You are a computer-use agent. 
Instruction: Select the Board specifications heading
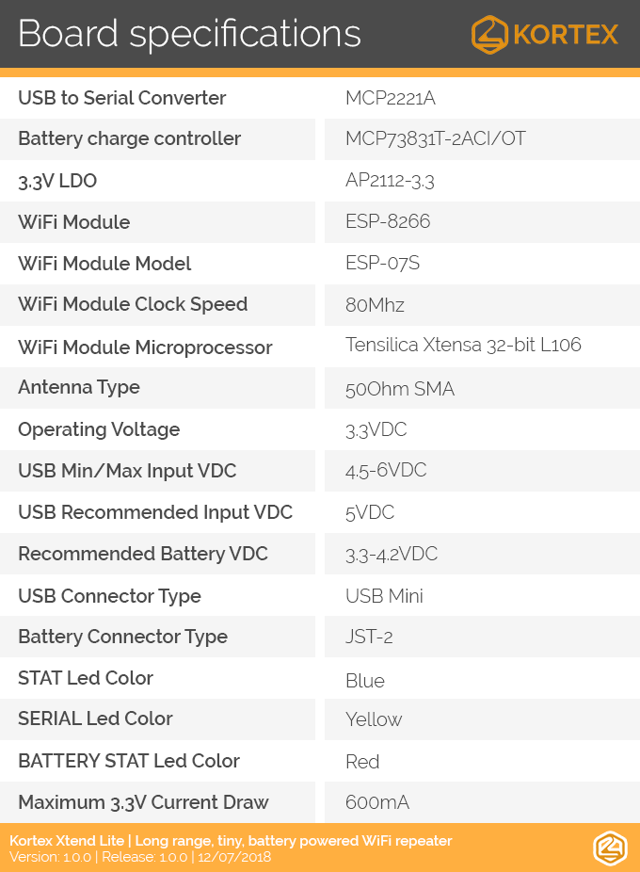189,34
